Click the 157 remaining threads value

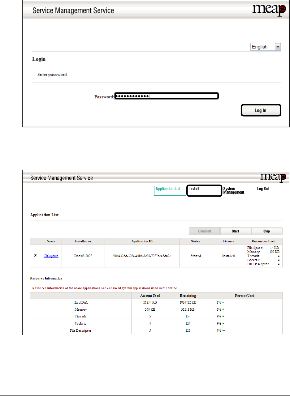click(188, 317)
